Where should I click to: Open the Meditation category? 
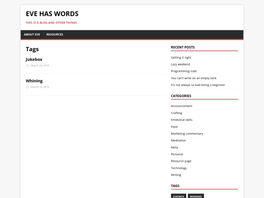[x=178, y=140]
